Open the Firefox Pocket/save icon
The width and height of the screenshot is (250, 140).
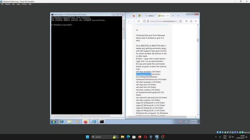point(186,21)
